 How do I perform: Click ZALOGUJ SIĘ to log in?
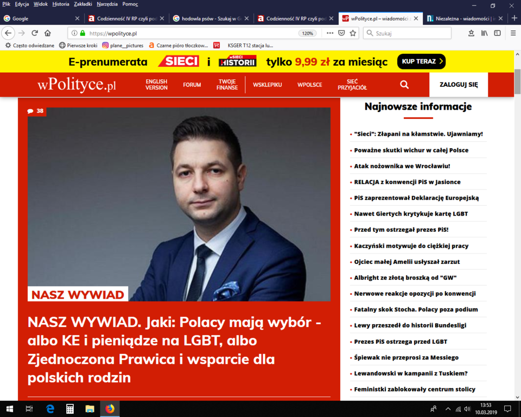click(x=459, y=85)
